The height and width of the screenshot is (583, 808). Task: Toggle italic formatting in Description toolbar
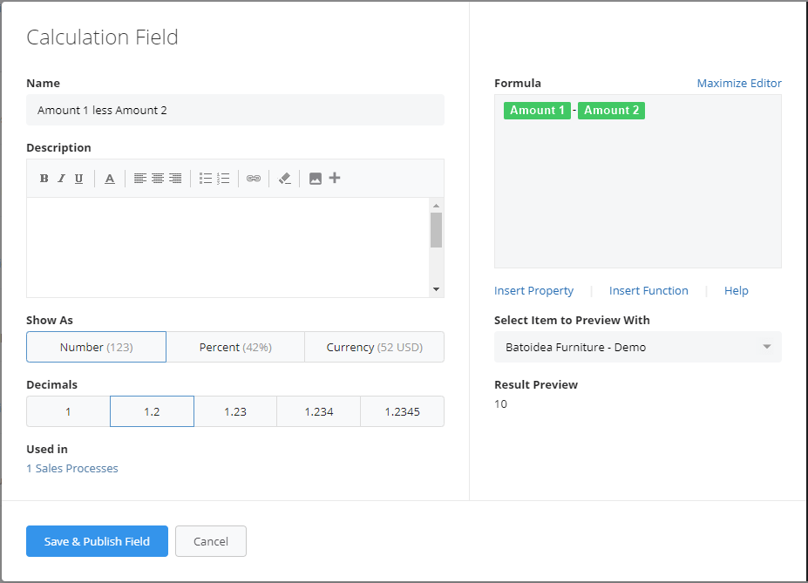[x=61, y=178]
